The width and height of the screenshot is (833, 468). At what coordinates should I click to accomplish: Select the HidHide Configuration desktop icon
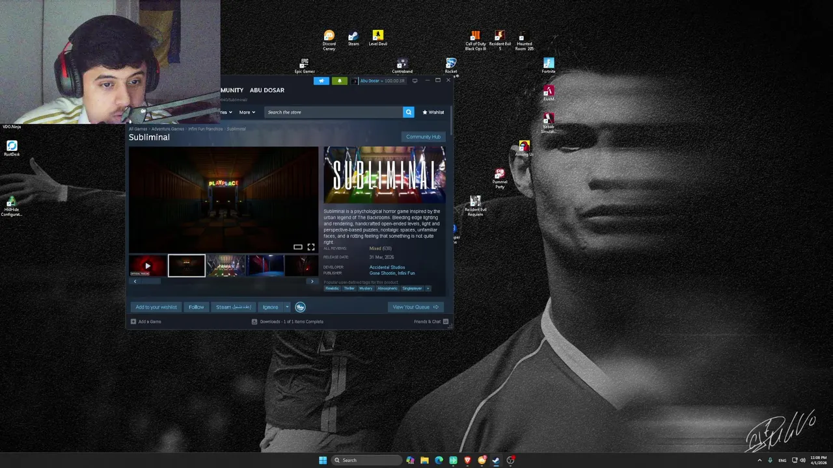point(12,207)
